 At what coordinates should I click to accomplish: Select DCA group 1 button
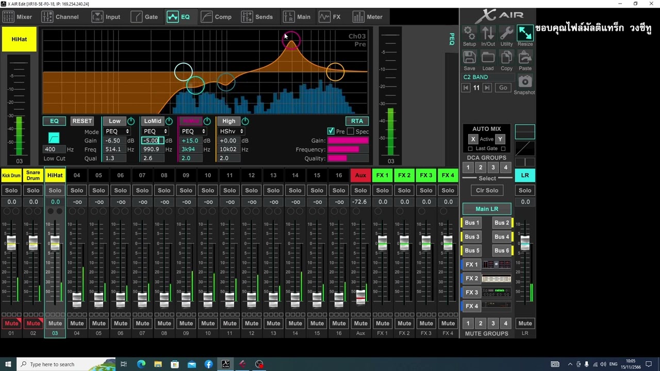(x=468, y=167)
